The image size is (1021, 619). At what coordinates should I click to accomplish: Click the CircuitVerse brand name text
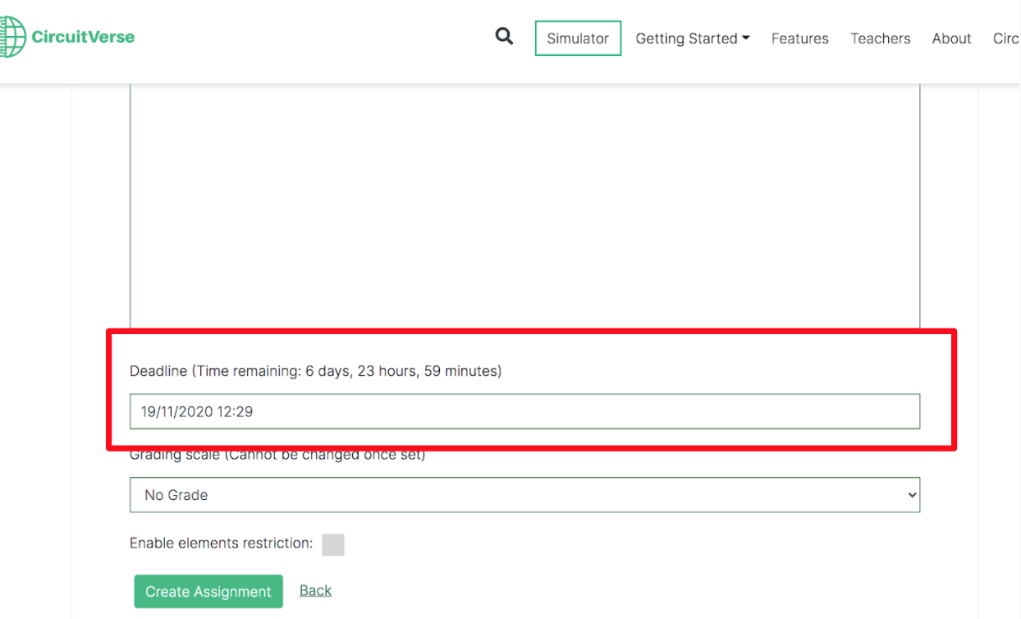(83, 37)
